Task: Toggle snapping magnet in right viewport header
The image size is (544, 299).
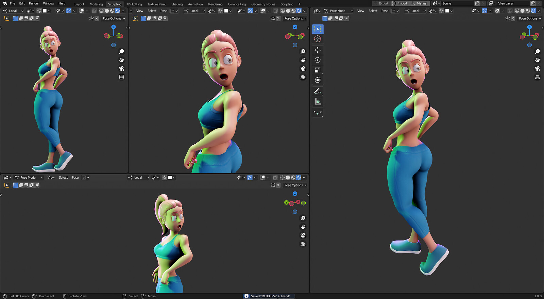Action: coord(441,11)
